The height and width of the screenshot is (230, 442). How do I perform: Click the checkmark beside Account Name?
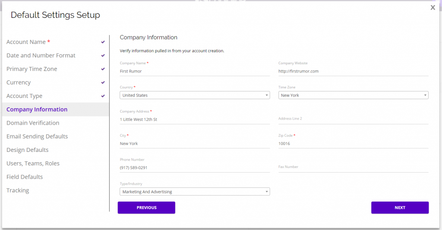pyautogui.click(x=103, y=42)
